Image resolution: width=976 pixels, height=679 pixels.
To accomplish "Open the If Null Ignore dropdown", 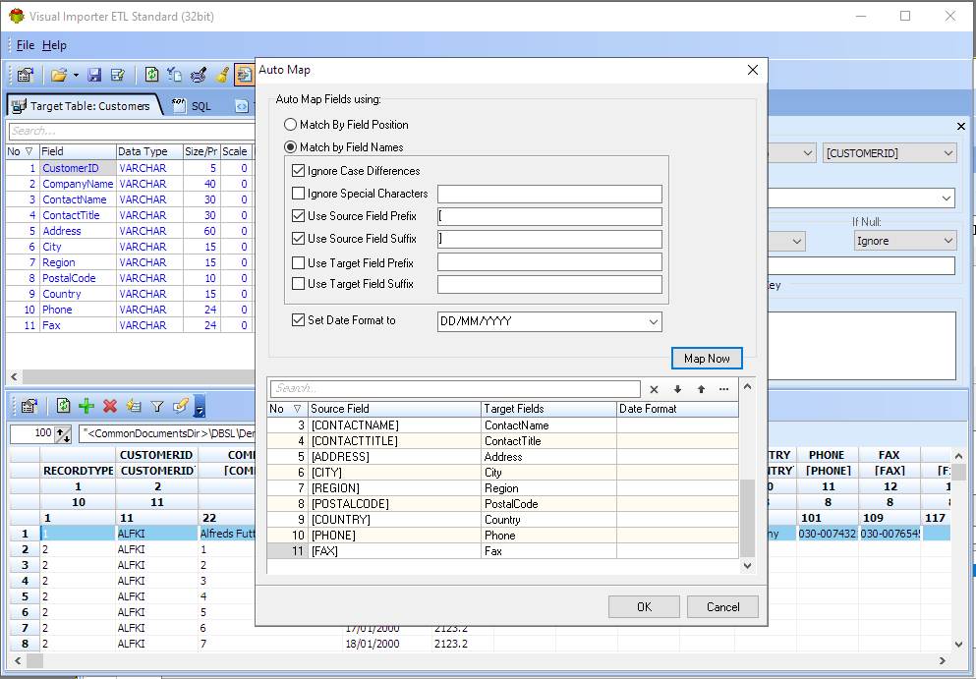I will [x=947, y=241].
